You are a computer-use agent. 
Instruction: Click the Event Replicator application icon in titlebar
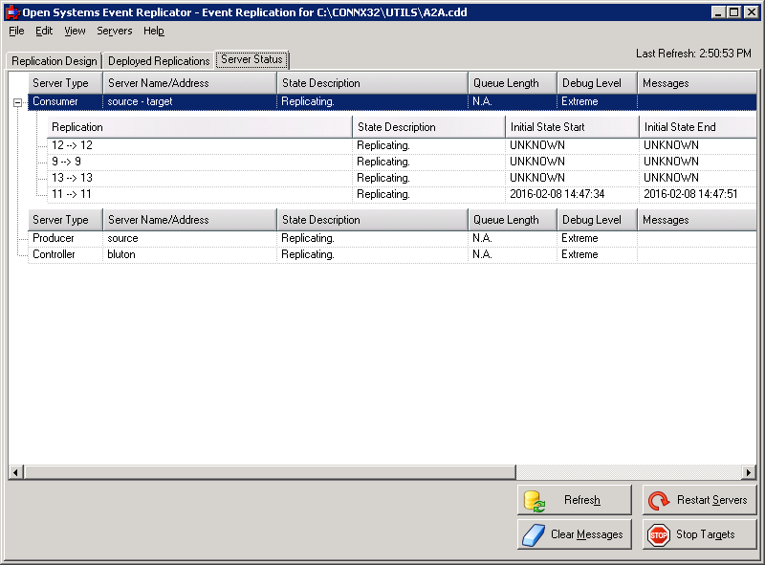click(13, 12)
